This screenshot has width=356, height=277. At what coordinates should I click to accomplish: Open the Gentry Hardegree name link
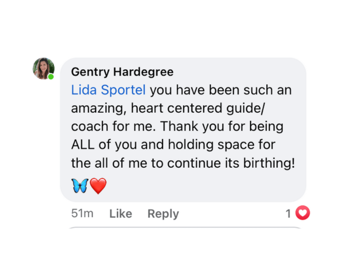tap(122, 72)
